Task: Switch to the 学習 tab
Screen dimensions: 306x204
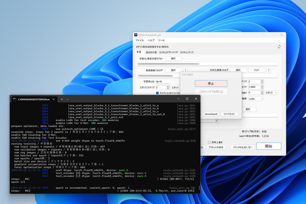Action: point(139,52)
